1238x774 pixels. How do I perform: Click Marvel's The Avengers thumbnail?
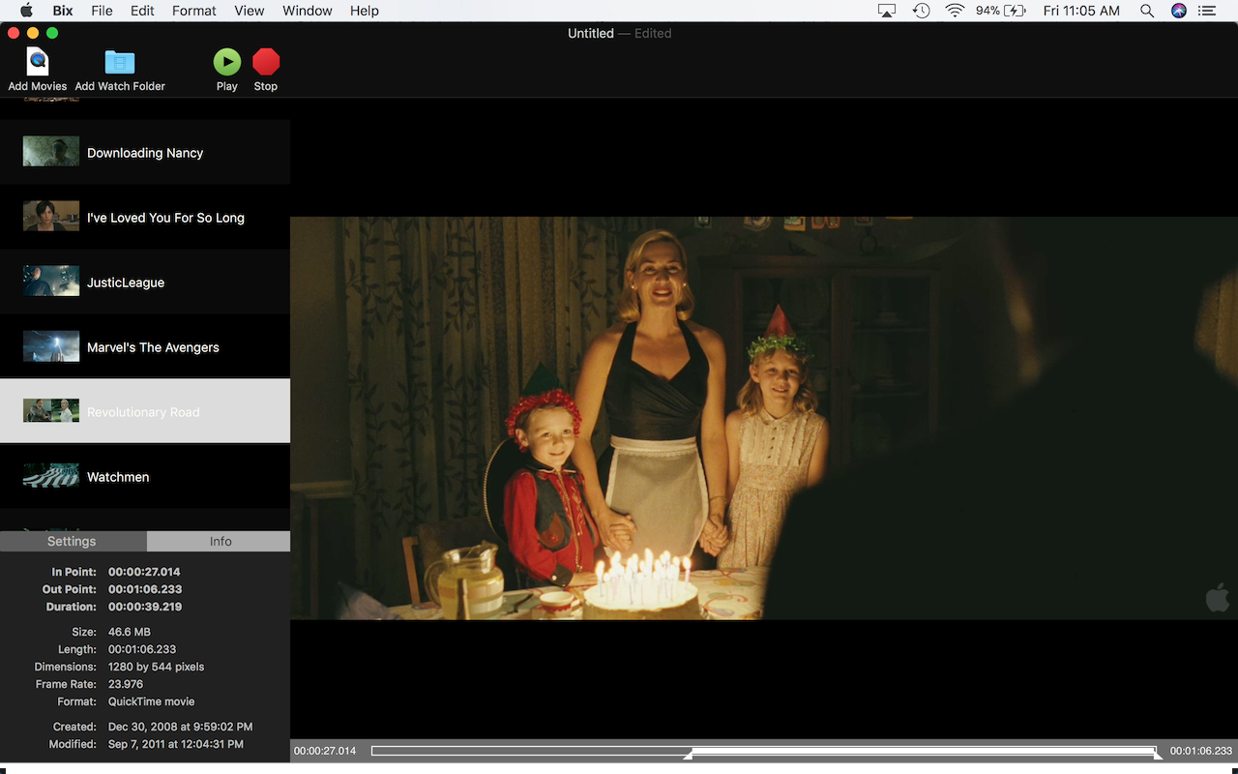[x=51, y=346]
